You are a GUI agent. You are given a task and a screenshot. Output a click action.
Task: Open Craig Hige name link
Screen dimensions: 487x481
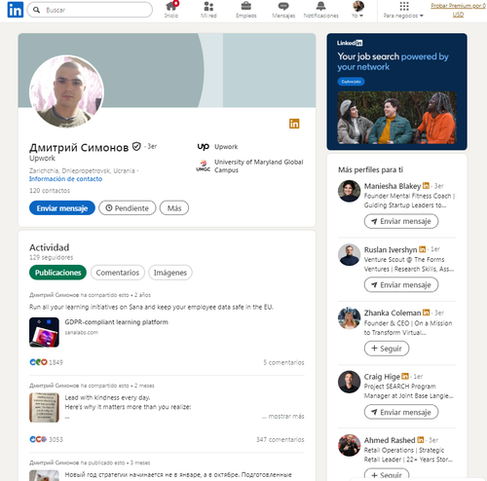click(x=382, y=377)
